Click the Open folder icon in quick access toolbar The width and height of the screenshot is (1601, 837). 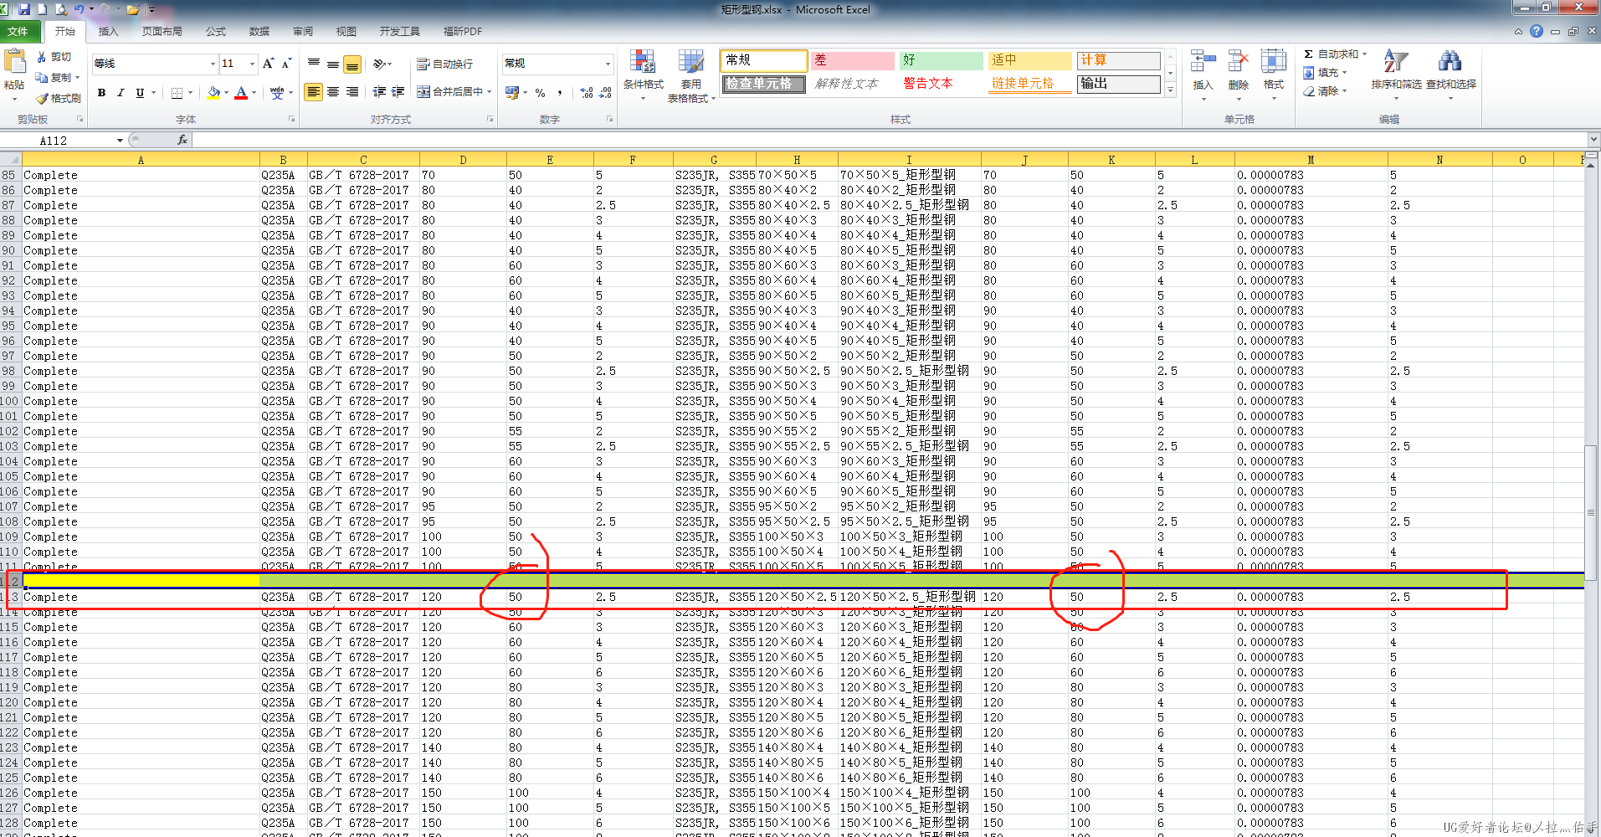click(132, 10)
